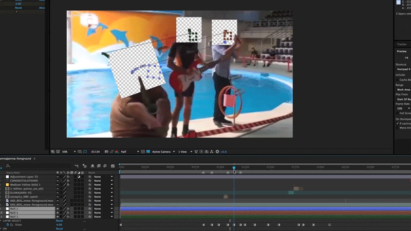Select the Preview panel tab

point(402,51)
